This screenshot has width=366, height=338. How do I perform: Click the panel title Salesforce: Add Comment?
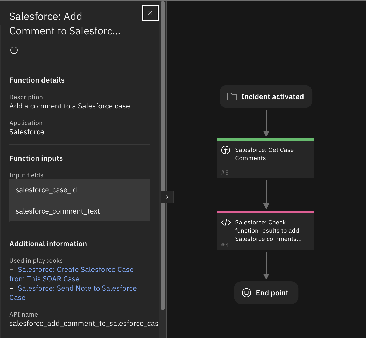65,24
